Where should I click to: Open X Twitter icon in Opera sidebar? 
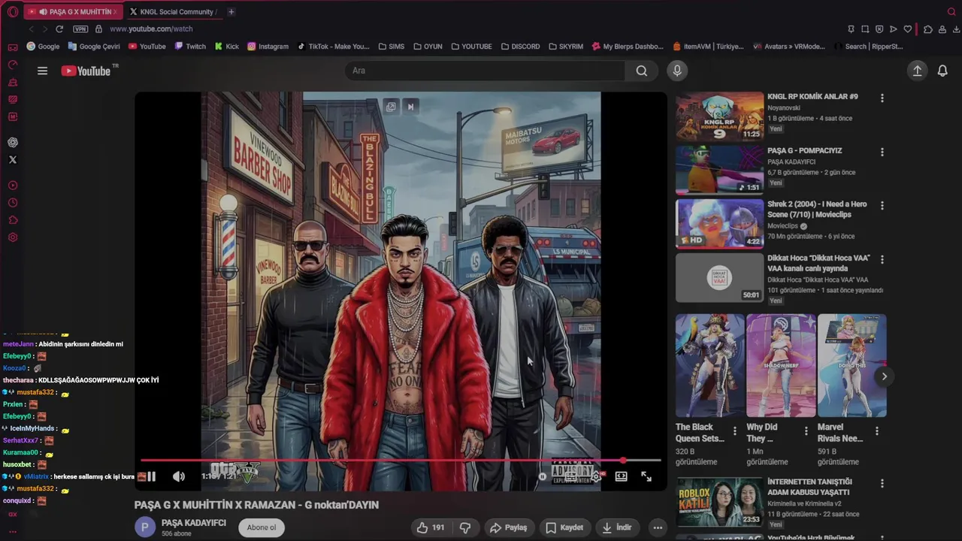[13, 160]
